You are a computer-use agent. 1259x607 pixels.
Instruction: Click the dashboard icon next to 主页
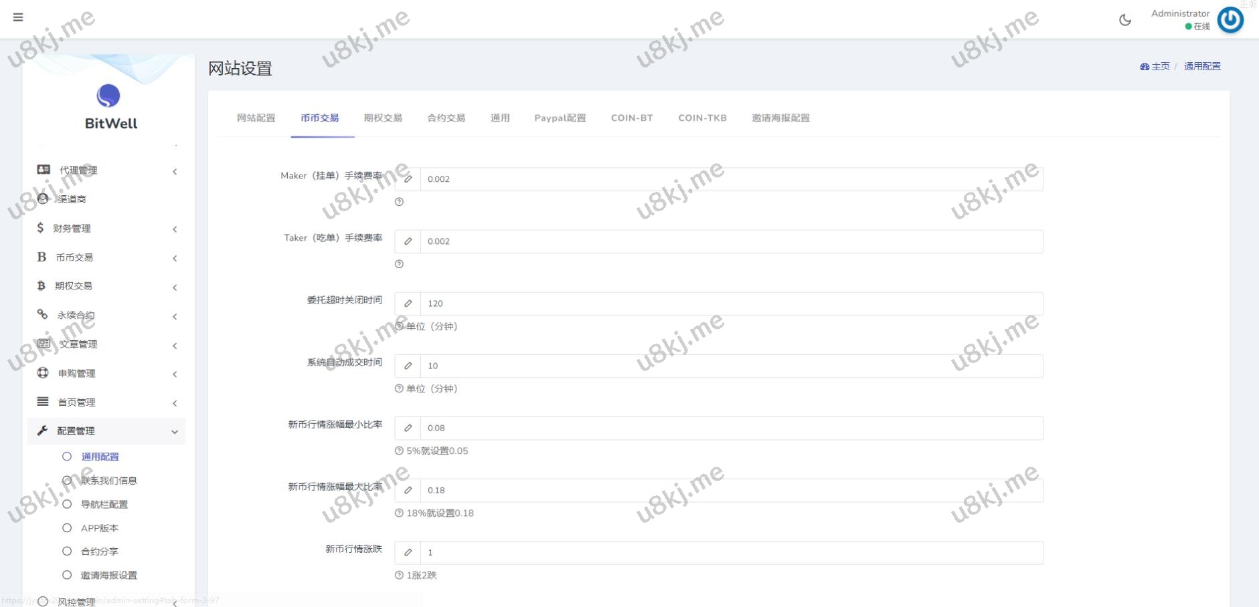coord(1145,66)
